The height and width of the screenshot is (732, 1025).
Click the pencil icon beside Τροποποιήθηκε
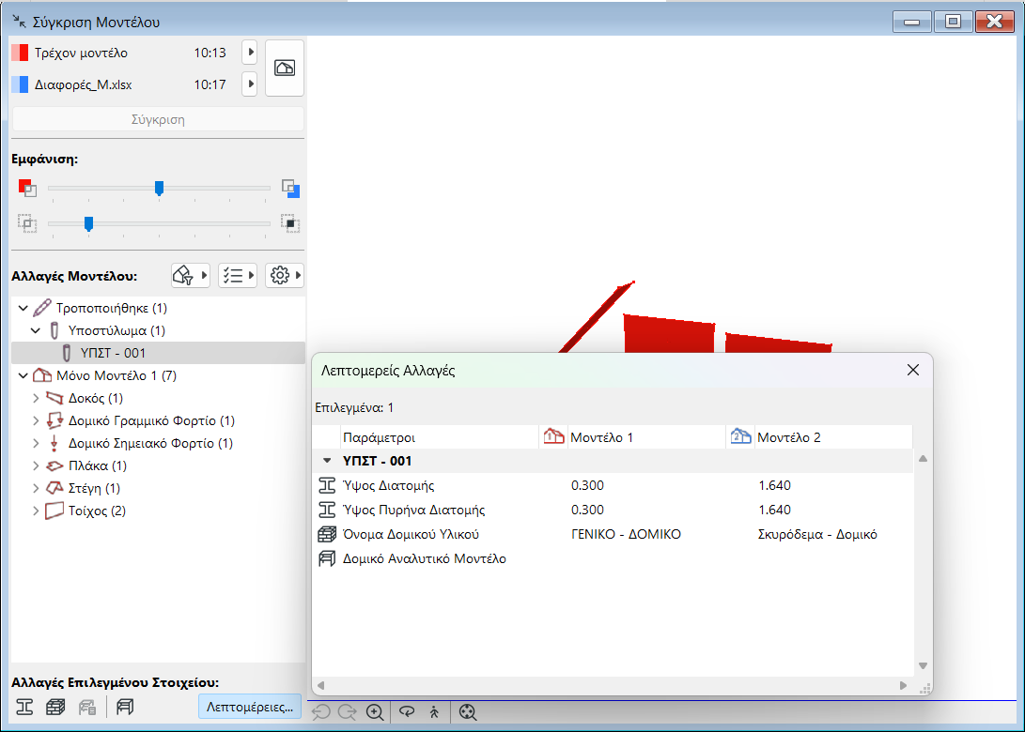(x=42, y=307)
